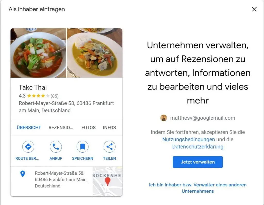Click the red map marker
Screen dimensions: 264x205
pyautogui.click(x=108, y=182)
